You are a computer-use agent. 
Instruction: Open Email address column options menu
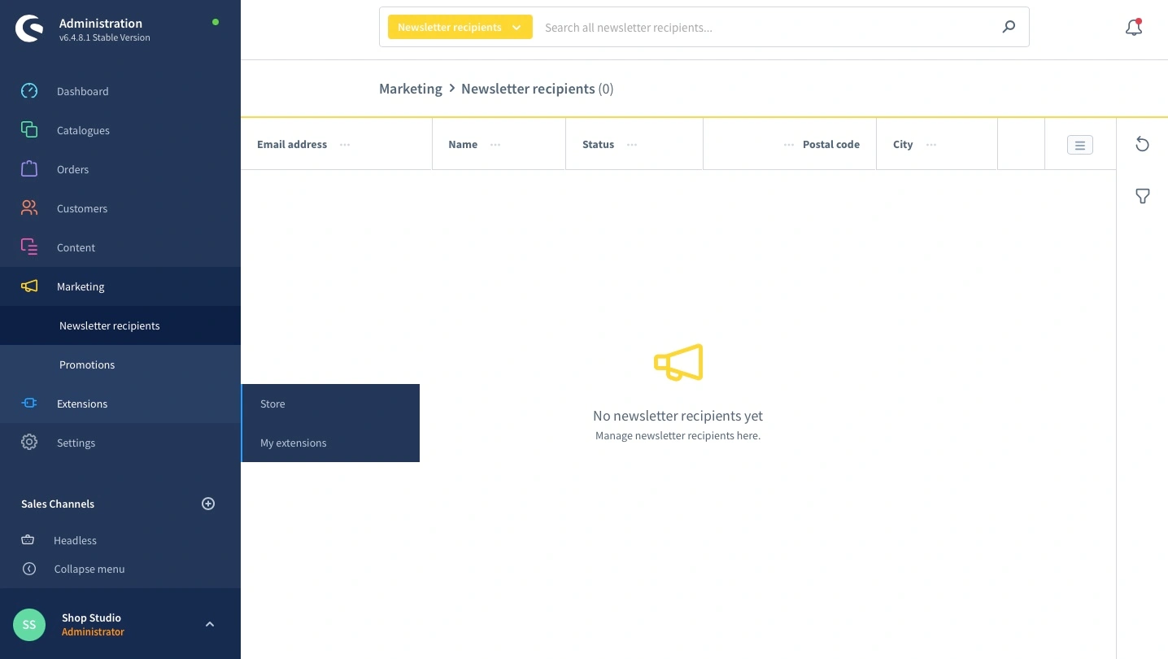pos(345,145)
